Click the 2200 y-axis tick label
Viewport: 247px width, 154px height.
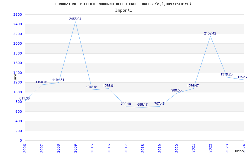[x=18, y=34]
